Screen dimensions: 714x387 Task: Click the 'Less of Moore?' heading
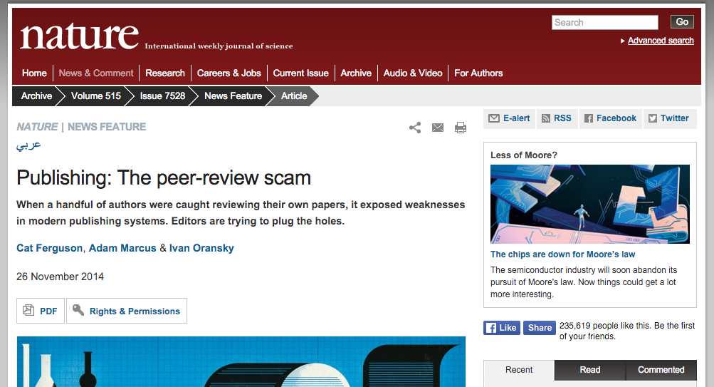pos(524,155)
